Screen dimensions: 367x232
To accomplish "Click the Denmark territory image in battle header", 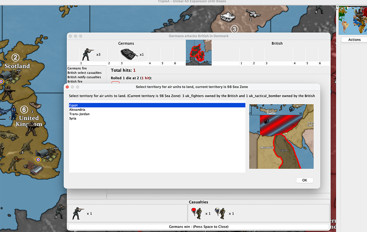I will click(x=198, y=52).
